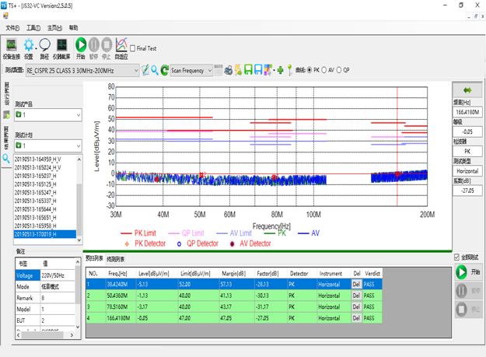Switch to the 终测列表 tab
This screenshot has width=486, height=357.
116,259
